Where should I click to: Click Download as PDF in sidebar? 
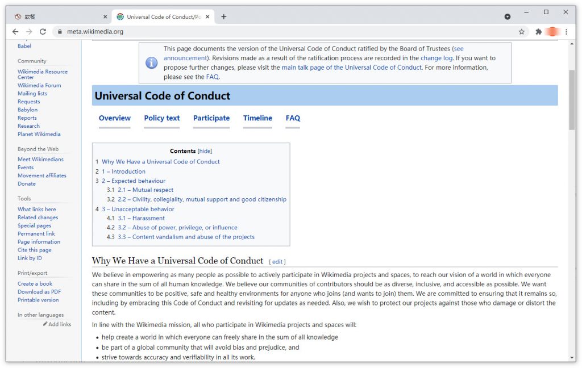click(x=39, y=292)
